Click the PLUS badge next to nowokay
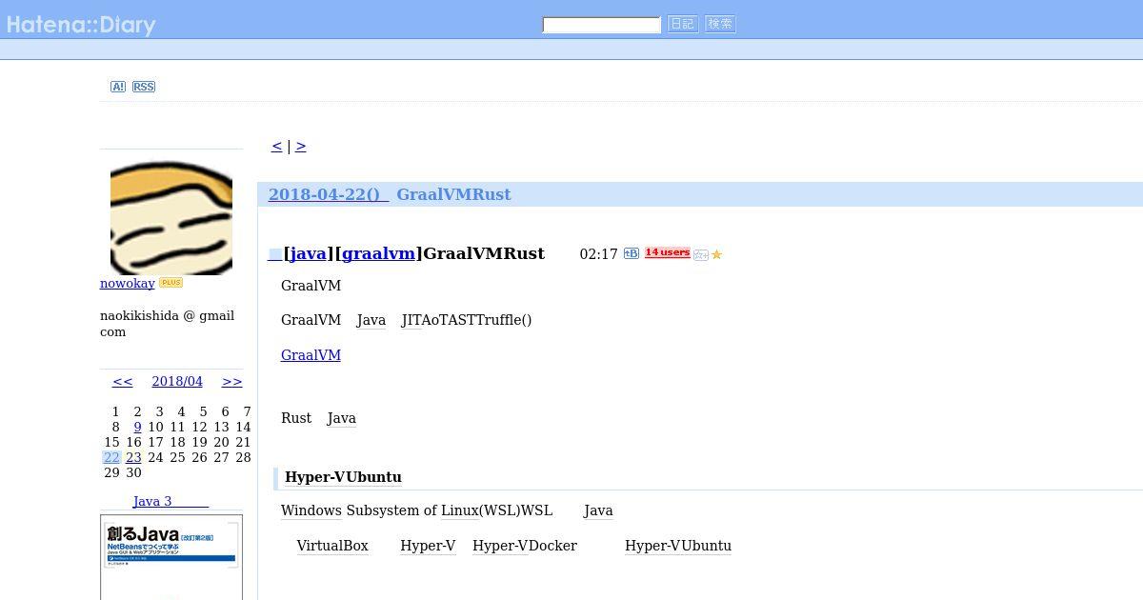This screenshot has height=600, width=1143. pyautogui.click(x=170, y=283)
